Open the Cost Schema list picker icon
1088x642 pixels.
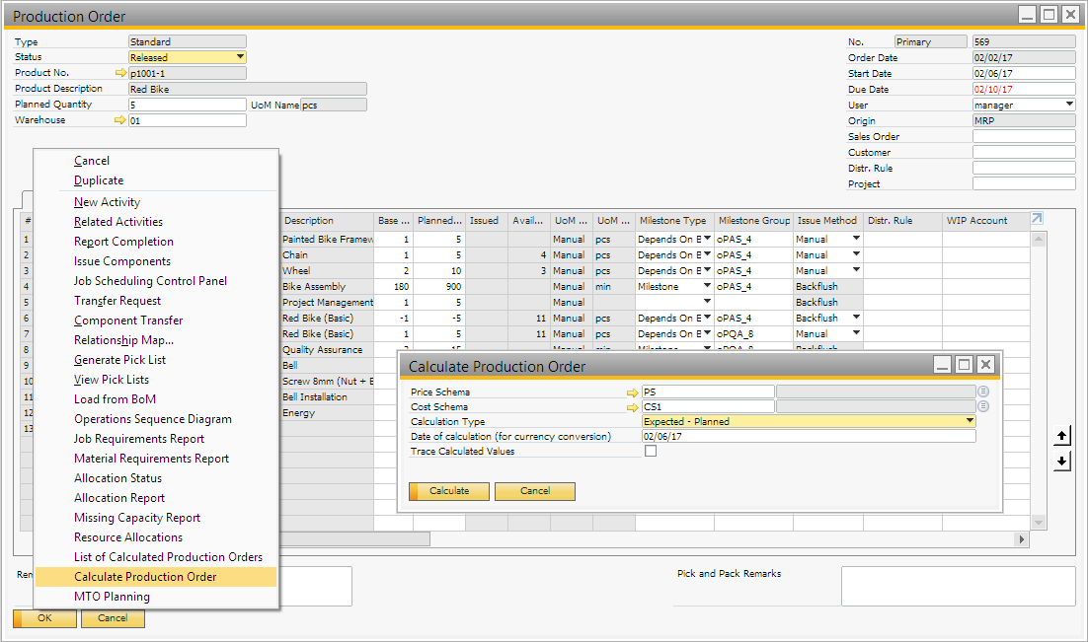983,406
